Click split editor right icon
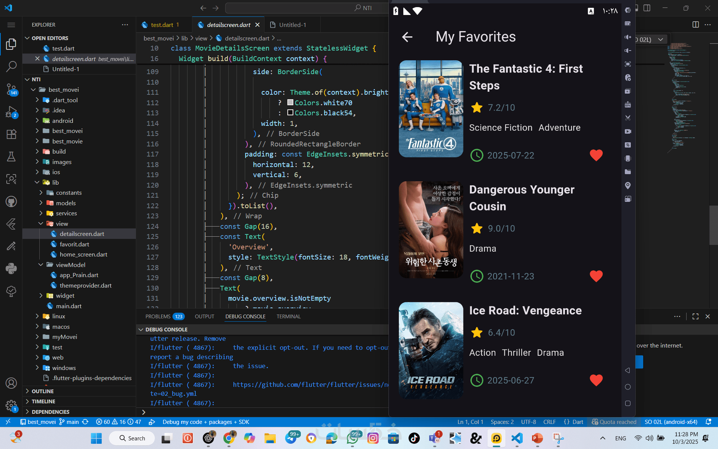718x449 pixels. coord(696,25)
